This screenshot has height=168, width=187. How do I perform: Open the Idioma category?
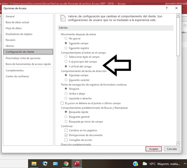pyautogui.click(x=28, y=46)
